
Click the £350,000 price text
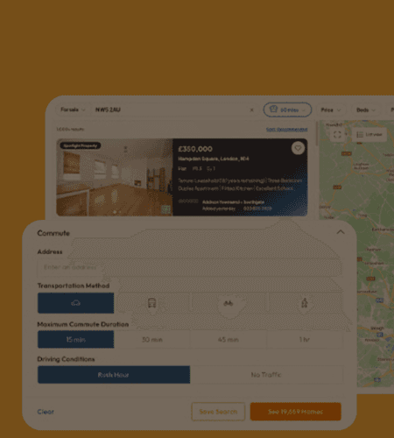point(195,149)
